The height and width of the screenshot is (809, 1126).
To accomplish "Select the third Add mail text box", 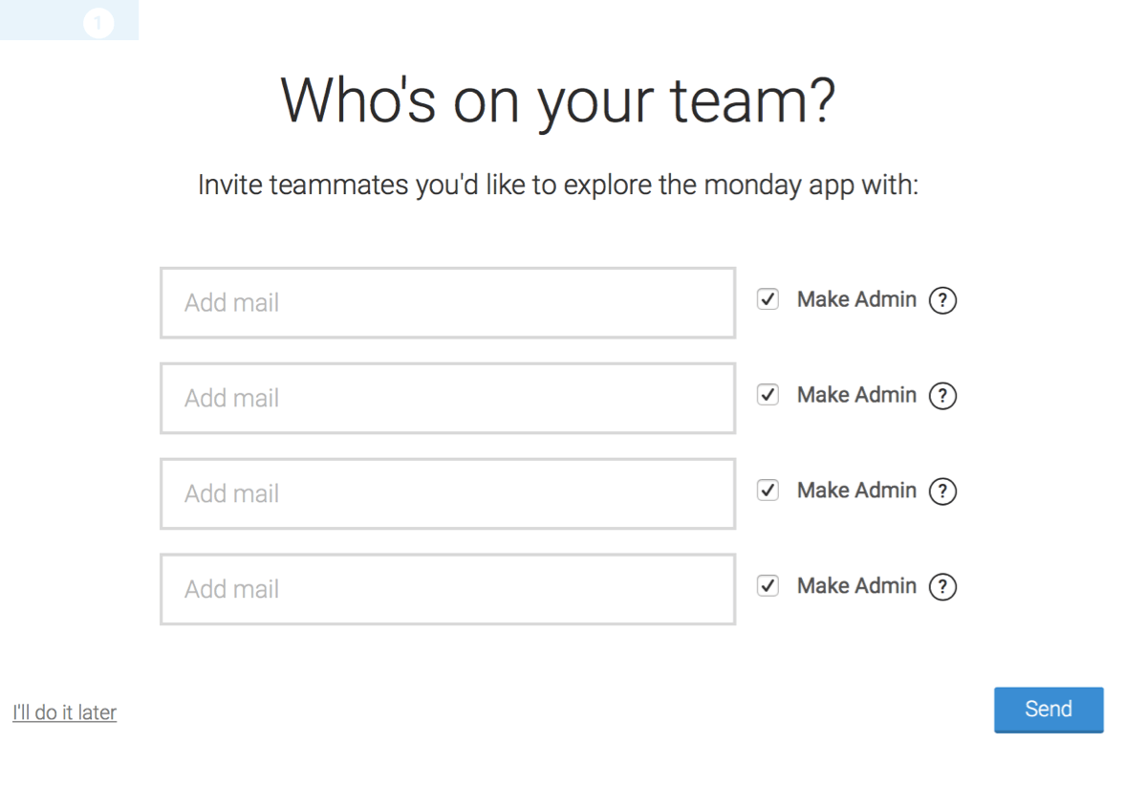I will (x=448, y=493).
